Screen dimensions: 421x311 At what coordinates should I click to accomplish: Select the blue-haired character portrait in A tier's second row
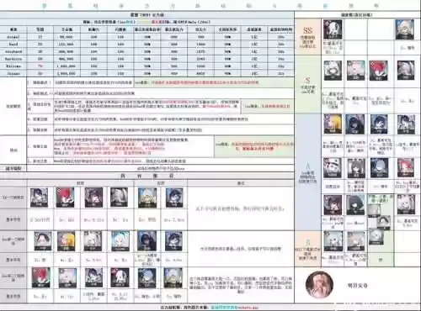(379, 168)
